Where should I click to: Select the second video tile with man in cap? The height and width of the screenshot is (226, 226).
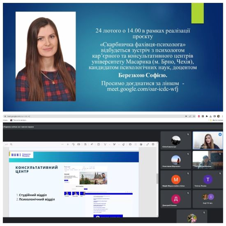click(208, 160)
